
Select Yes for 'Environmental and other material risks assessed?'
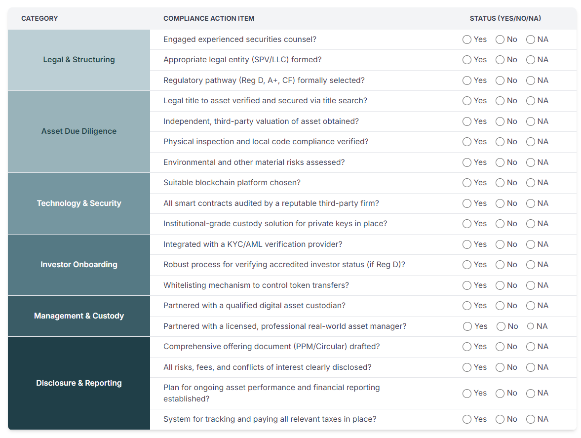(467, 162)
